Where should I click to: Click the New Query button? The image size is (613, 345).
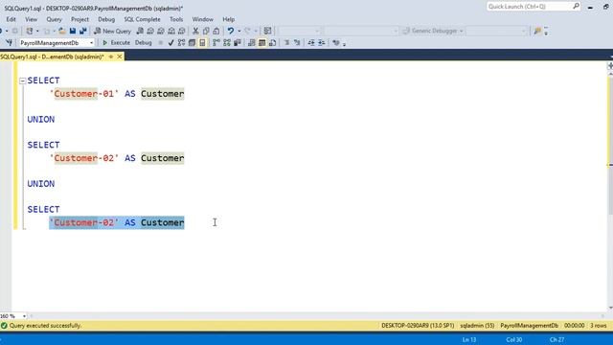113,31
